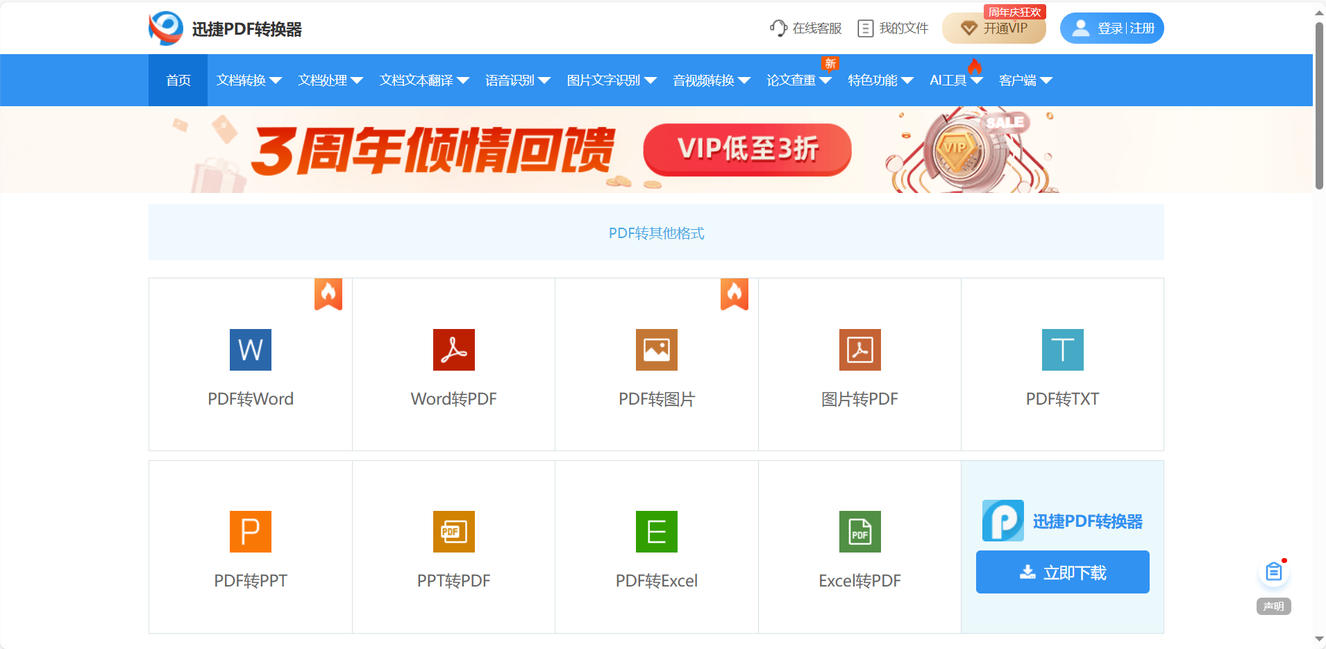
Task: Click the 开通VIP button
Action: [994, 28]
